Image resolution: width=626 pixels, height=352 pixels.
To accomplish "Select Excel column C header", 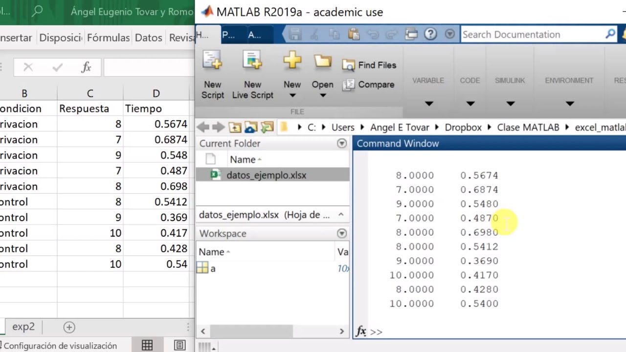I will (90, 93).
